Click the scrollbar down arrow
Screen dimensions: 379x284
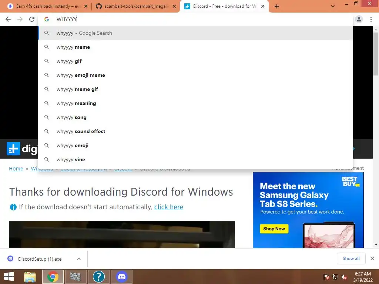click(376, 245)
